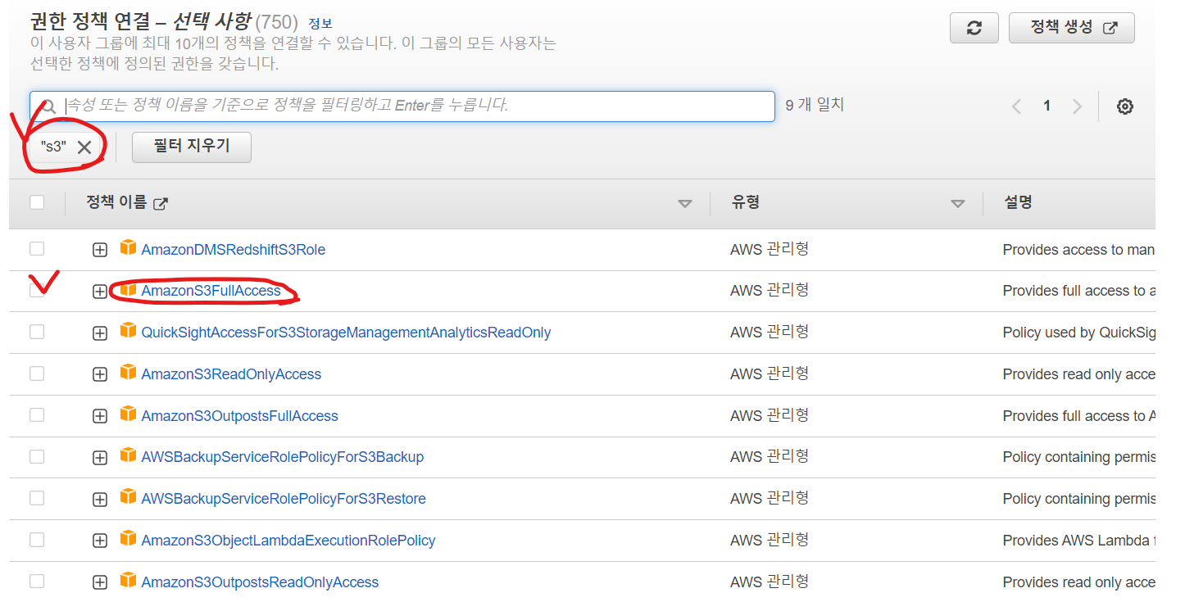Expand the AmazonS3OutpostsReadOnlyAccess row
The width and height of the screenshot is (1185, 602).
[100, 583]
